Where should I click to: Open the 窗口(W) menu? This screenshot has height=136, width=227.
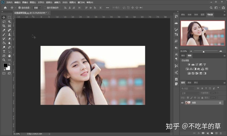(81, 3)
